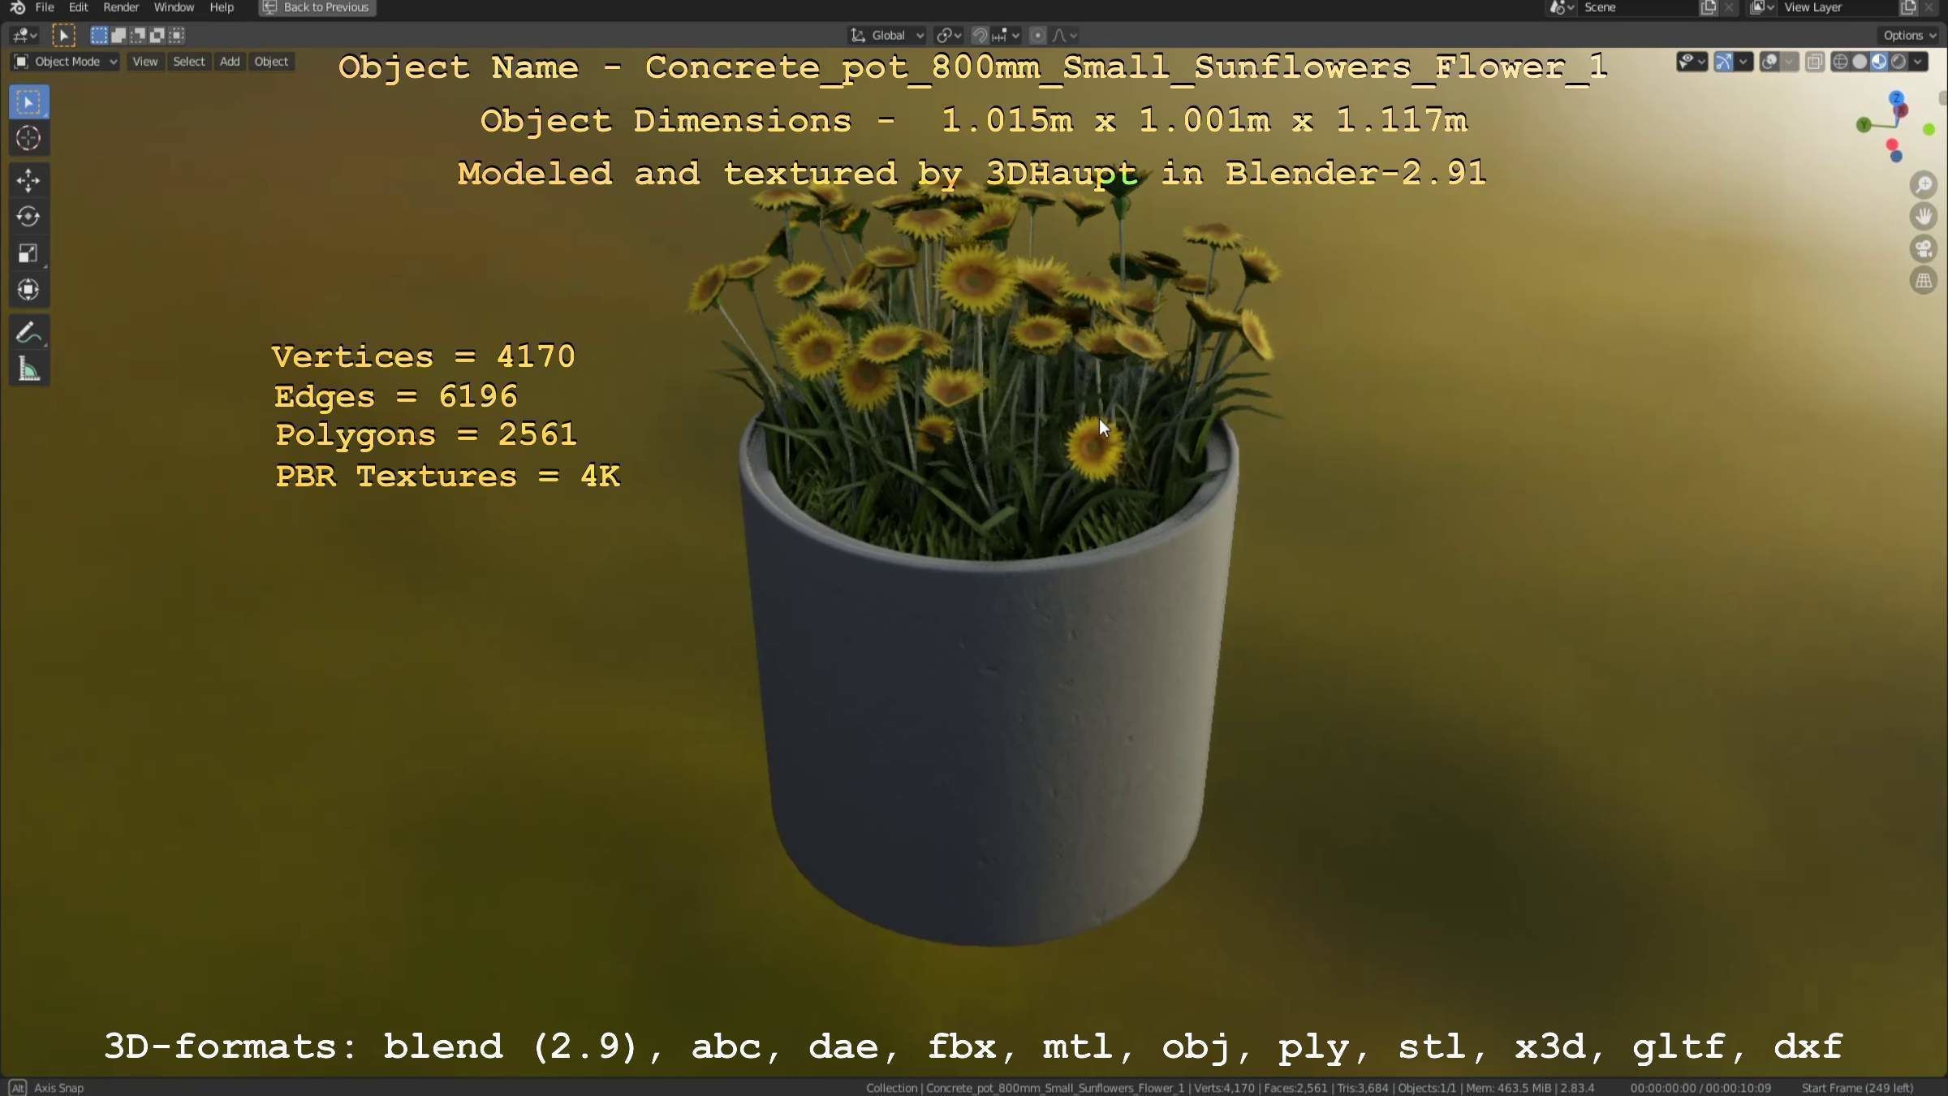Open proportional falloff dropdown

coord(1065,35)
